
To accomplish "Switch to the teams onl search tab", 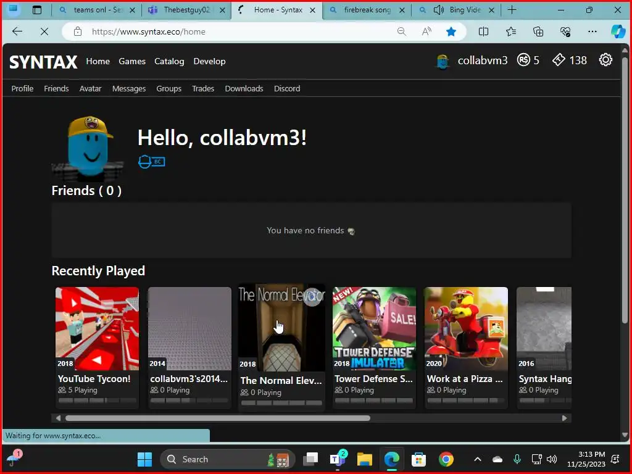I will click(97, 10).
